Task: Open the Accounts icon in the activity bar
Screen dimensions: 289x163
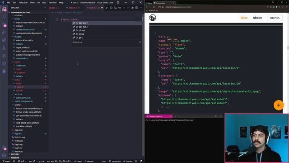Action: tap(4, 148)
